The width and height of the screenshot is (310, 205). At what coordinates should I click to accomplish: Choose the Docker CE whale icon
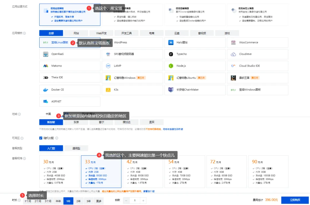(x=46, y=90)
